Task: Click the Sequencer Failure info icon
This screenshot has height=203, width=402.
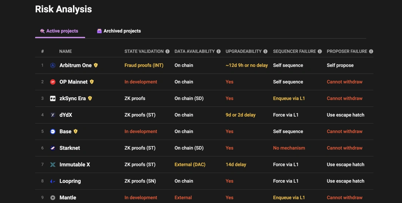Action: tap(320, 51)
